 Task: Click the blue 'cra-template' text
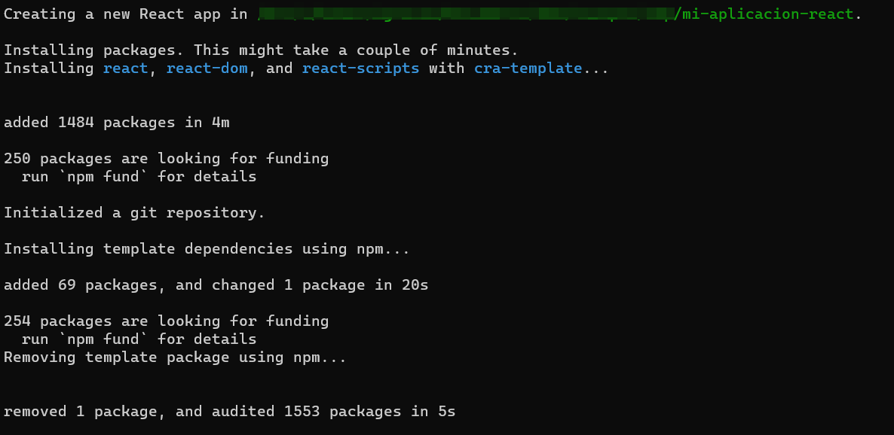coord(528,68)
